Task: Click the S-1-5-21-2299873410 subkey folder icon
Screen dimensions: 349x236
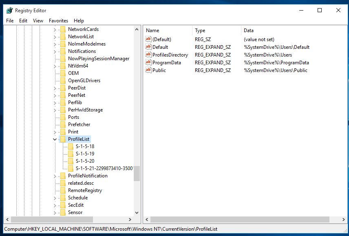Action: click(71, 169)
